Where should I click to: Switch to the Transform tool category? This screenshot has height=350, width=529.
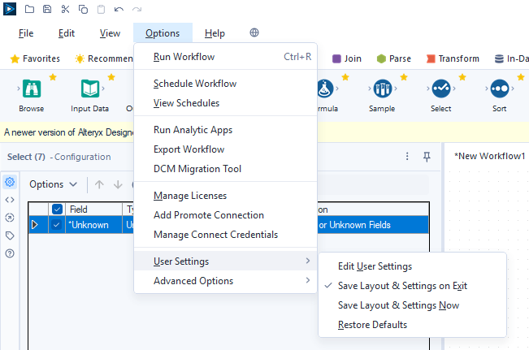point(452,58)
